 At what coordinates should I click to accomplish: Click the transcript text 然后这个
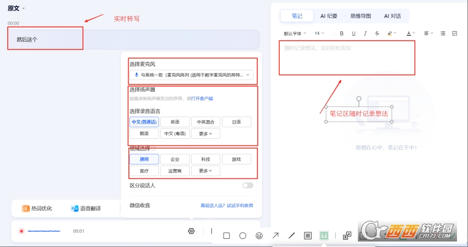click(27, 40)
